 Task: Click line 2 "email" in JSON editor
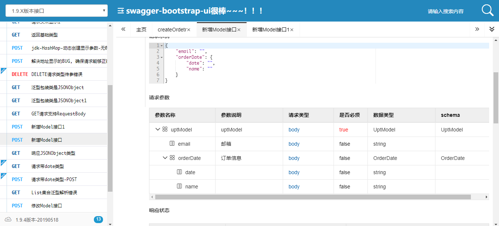185,51
